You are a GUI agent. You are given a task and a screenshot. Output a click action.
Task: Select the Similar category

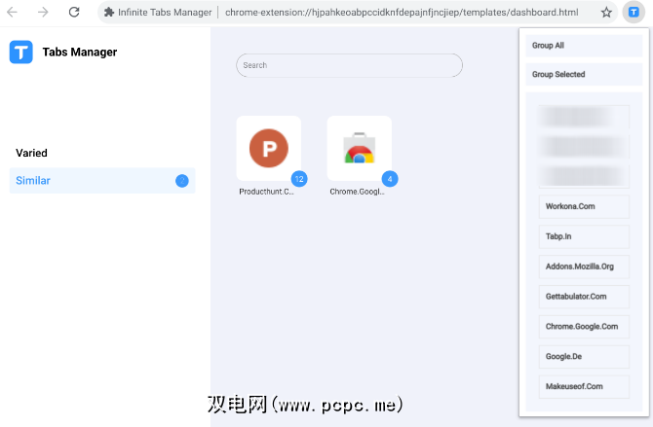click(102, 181)
